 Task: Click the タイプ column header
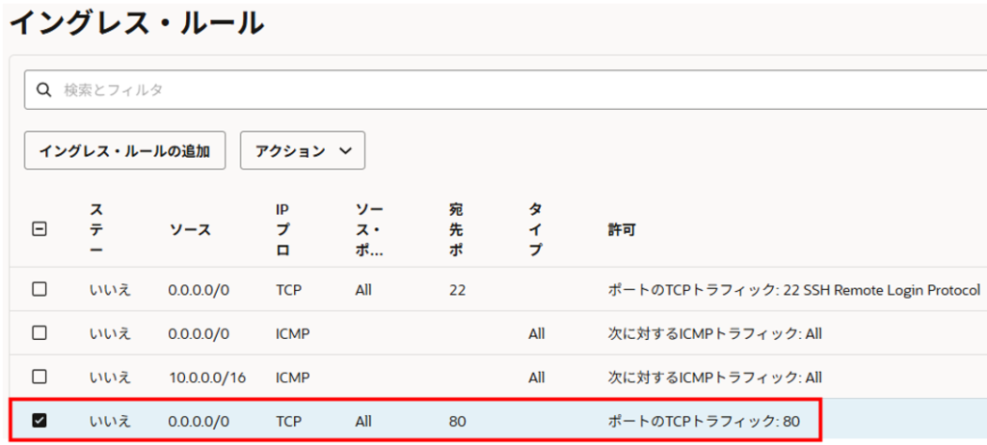point(535,229)
